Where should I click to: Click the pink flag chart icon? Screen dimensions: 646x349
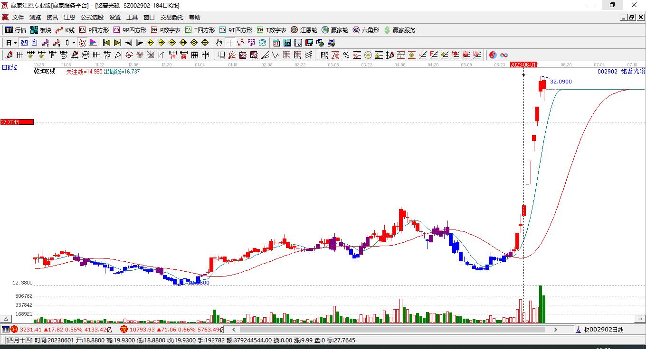(x=93, y=43)
